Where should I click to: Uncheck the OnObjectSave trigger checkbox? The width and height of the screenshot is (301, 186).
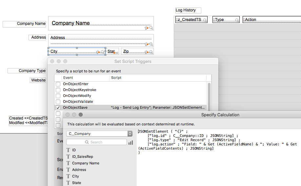pos(58,108)
